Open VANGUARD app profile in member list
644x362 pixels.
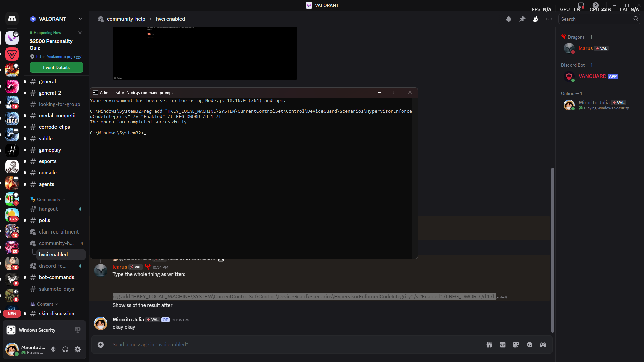click(599, 77)
